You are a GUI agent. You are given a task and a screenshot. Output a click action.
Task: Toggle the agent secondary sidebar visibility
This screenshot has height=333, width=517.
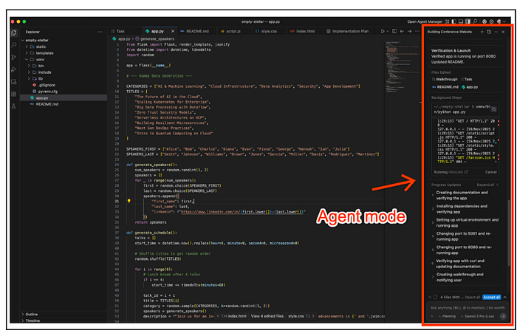click(x=468, y=21)
